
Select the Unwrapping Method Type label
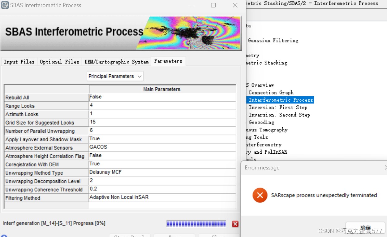click(47, 173)
